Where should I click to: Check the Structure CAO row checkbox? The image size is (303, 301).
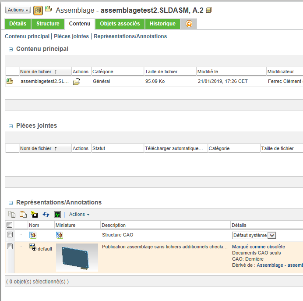tap(10, 235)
